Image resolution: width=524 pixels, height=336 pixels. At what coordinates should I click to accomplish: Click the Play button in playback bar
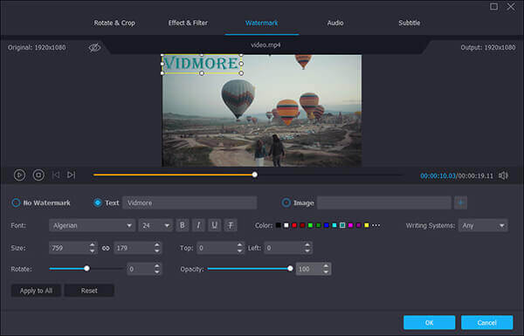click(x=19, y=175)
